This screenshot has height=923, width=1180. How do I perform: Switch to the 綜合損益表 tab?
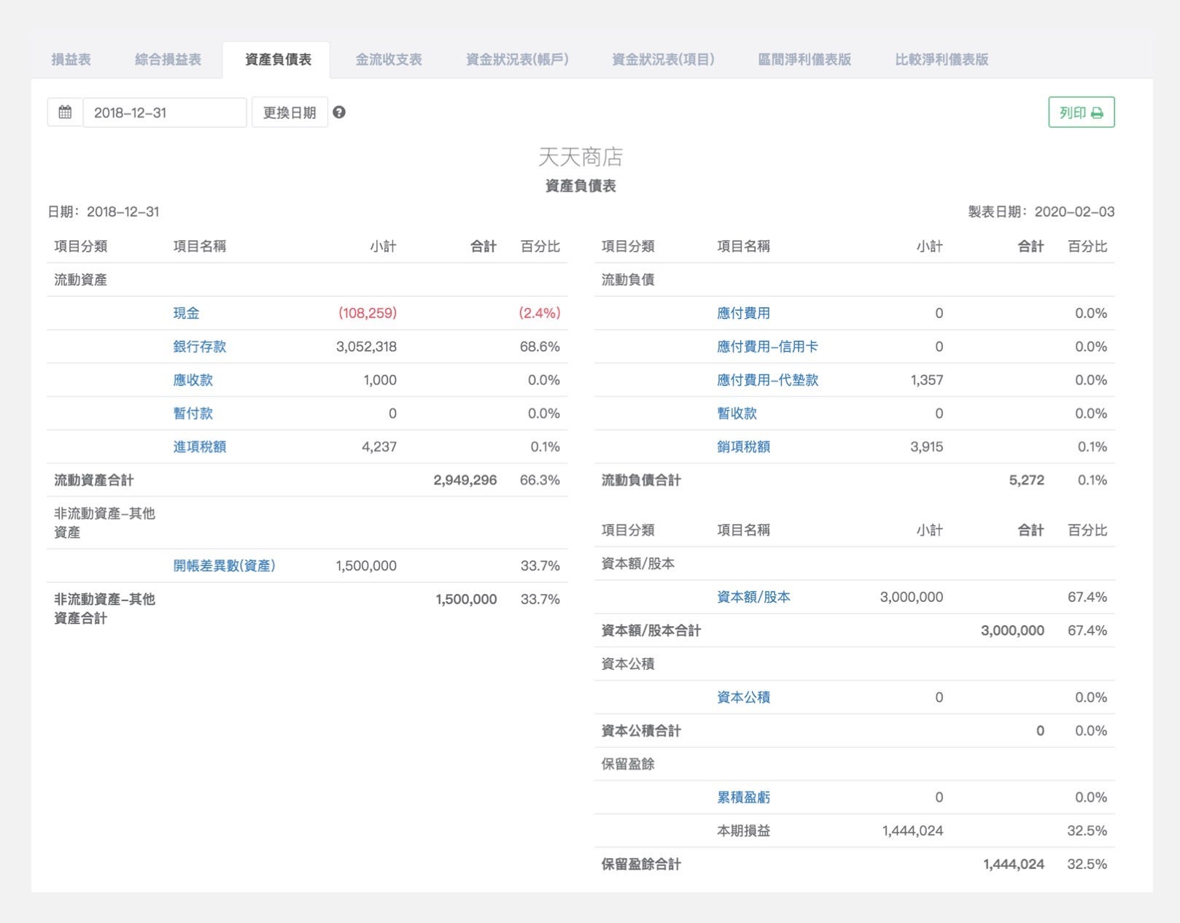click(x=168, y=60)
